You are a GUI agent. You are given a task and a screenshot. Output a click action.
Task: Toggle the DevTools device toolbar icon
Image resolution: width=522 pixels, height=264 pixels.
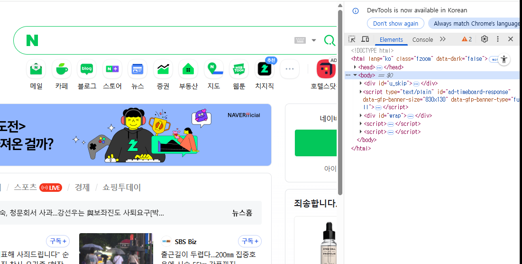365,39
